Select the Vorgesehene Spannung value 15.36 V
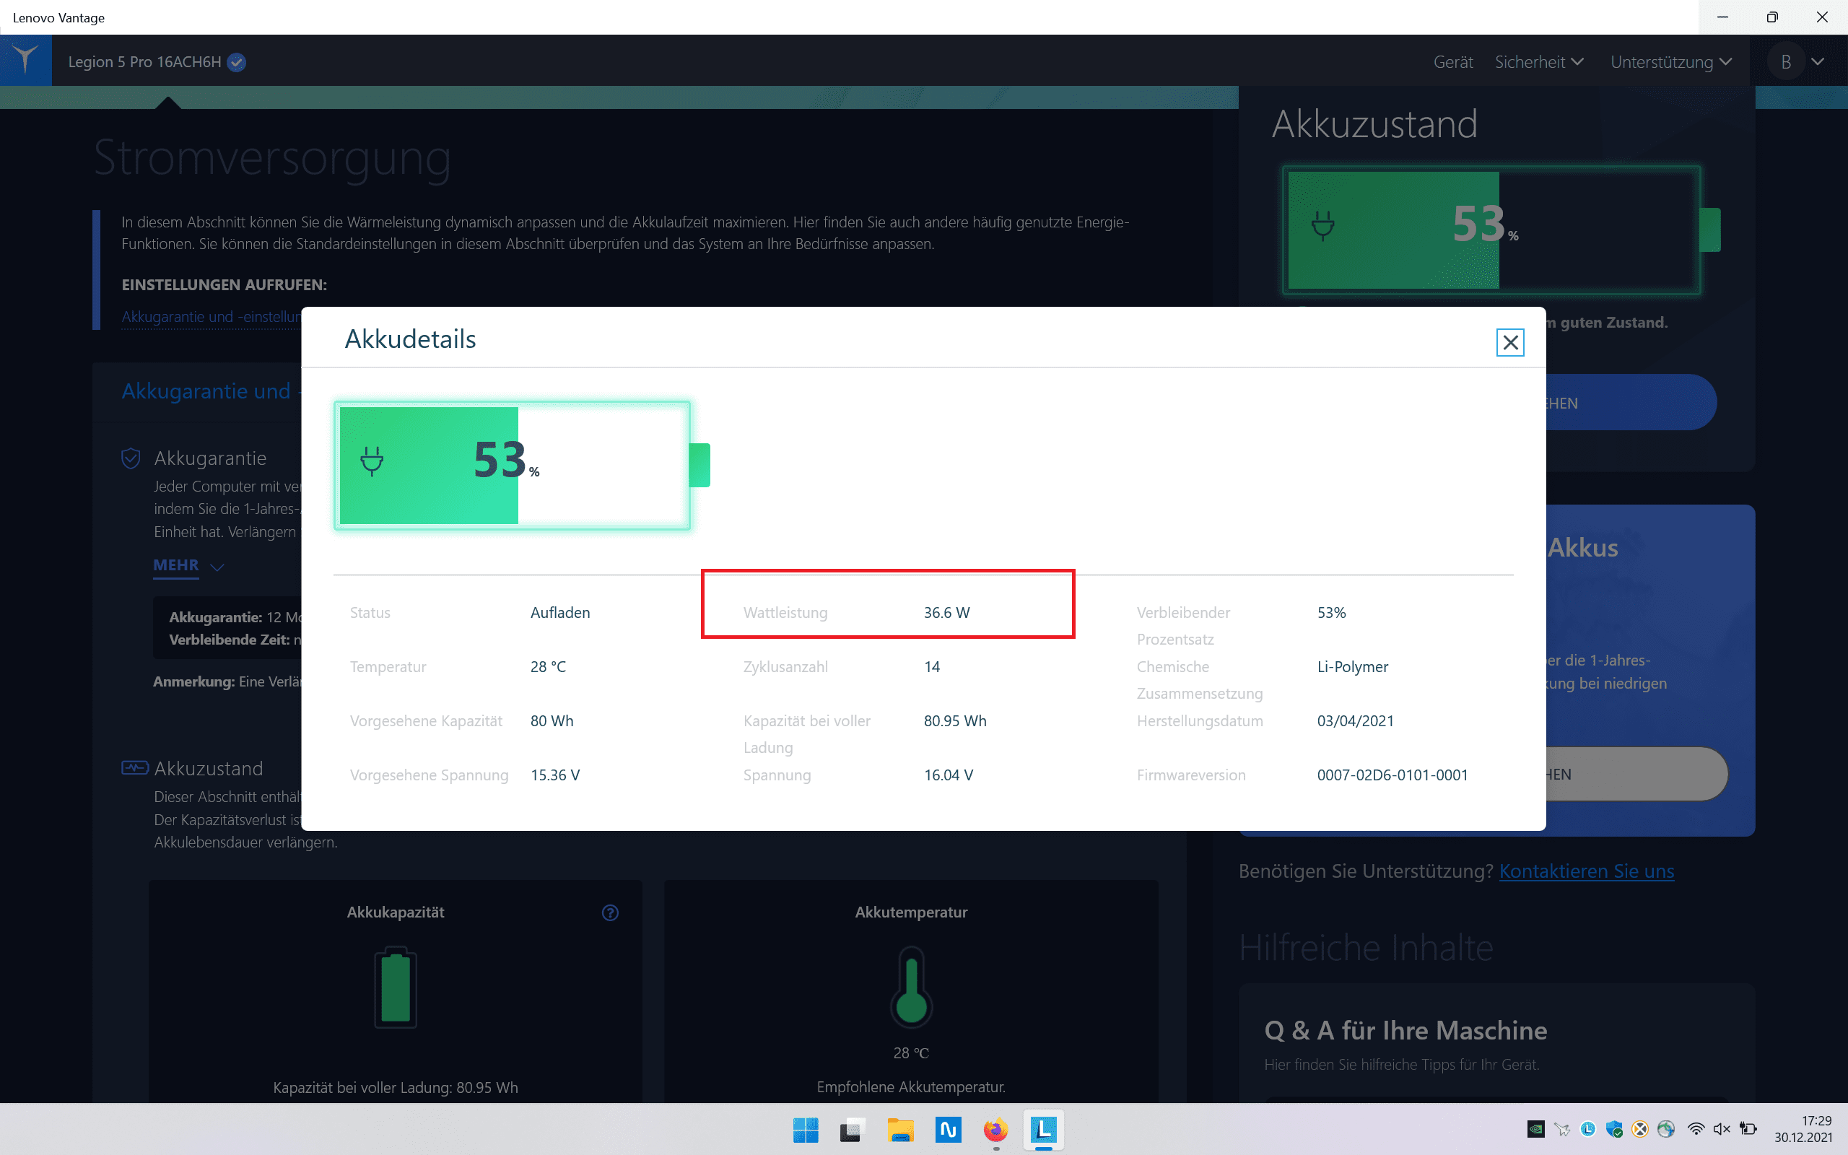 [554, 775]
